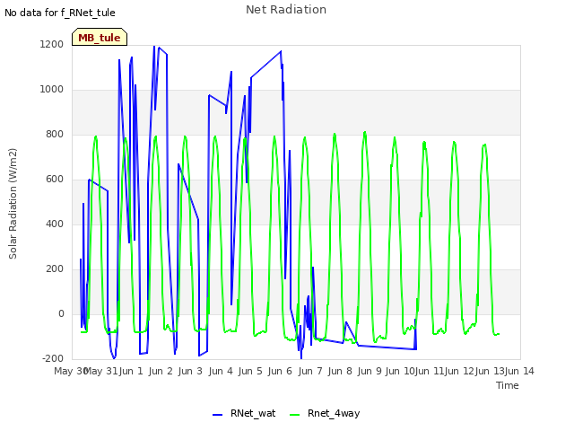Click the 400 y-axis tick label

[x=55, y=224]
